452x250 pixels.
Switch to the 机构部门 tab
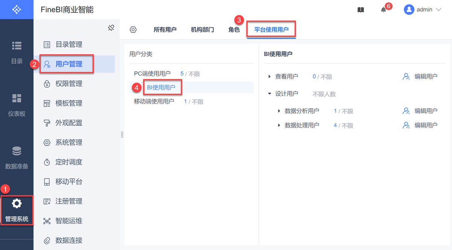[202, 30]
